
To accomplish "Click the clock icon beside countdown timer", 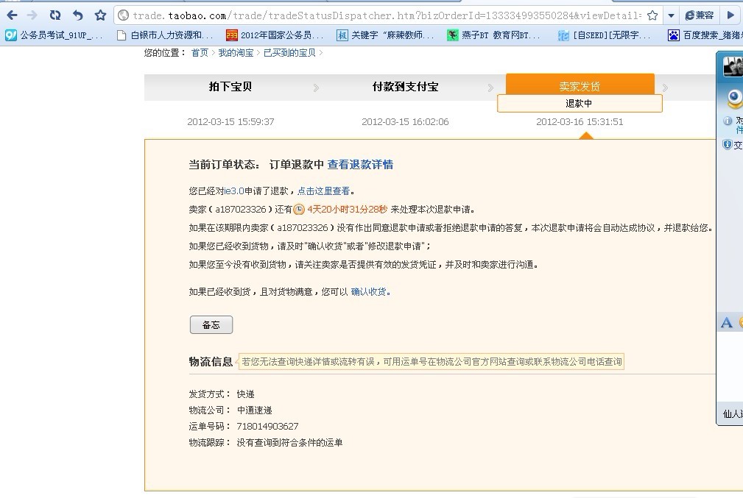I will click(x=299, y=209).
